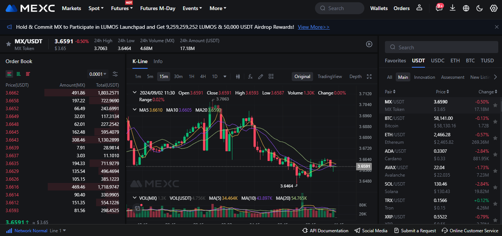Switch to the Info tab
Image resolution: width=502 pixels, height=236 pixels.
(158, 61)
